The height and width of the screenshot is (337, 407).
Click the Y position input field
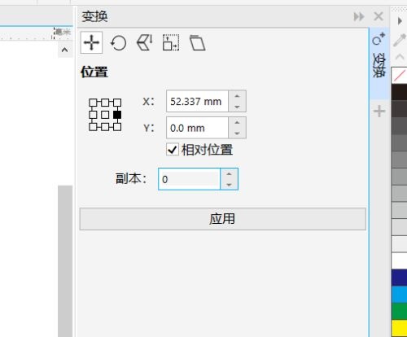click(x=197, y=128)
